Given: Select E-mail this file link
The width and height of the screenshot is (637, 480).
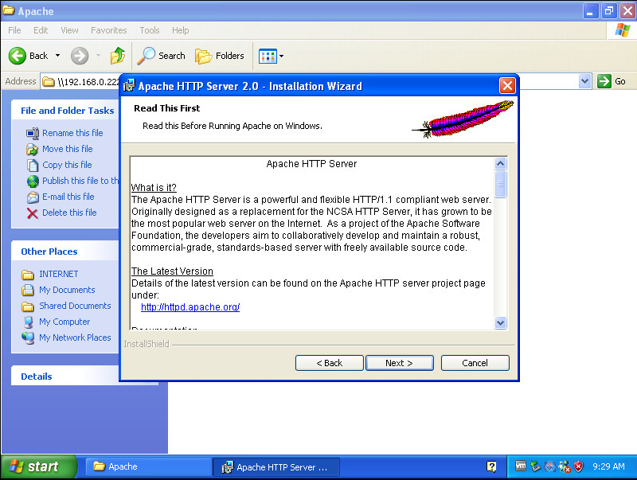Looking at the screenshot, I should pyautogui.click(x=68, y=197).
